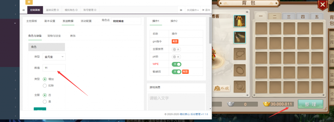The image size is (334, 122).
Task: Select the yellow dress equipment slot
Action: [x=240, y=21]
